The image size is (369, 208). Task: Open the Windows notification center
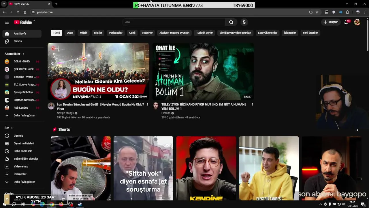pos(363,204)
